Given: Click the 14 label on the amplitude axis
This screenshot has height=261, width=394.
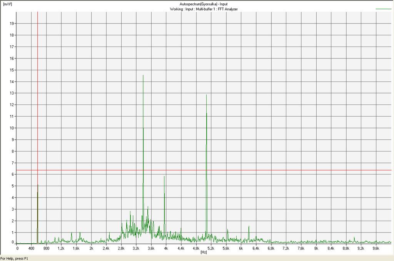Looking at the screenshot, I should point(12,81).
